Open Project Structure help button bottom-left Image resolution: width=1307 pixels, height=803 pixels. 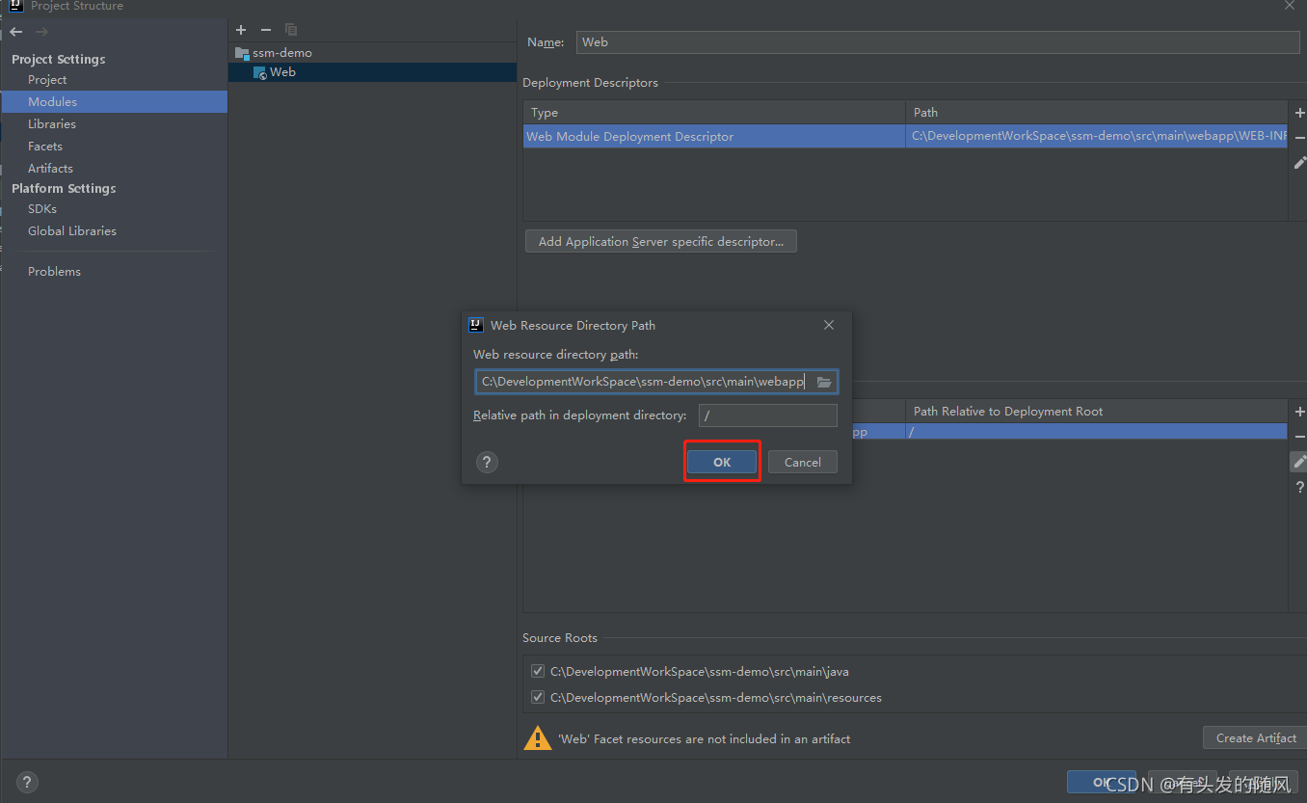(x=27, y=783)
